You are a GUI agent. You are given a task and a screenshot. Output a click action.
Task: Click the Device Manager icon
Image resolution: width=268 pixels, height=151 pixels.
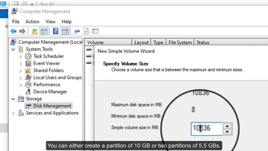28,92
